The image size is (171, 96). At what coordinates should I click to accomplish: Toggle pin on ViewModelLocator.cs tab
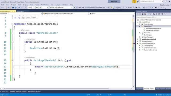(13, 11)
